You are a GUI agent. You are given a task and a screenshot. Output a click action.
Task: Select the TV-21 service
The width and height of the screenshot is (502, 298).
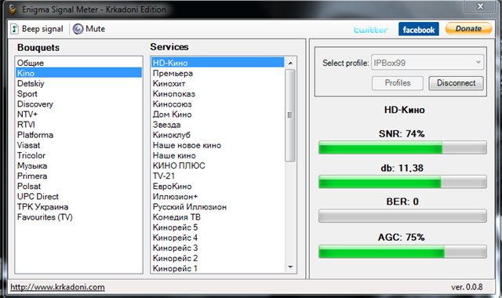click(218, 176)
